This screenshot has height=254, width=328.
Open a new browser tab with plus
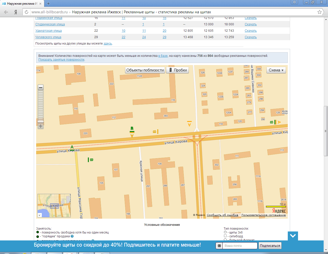click(x=48, y=4)
